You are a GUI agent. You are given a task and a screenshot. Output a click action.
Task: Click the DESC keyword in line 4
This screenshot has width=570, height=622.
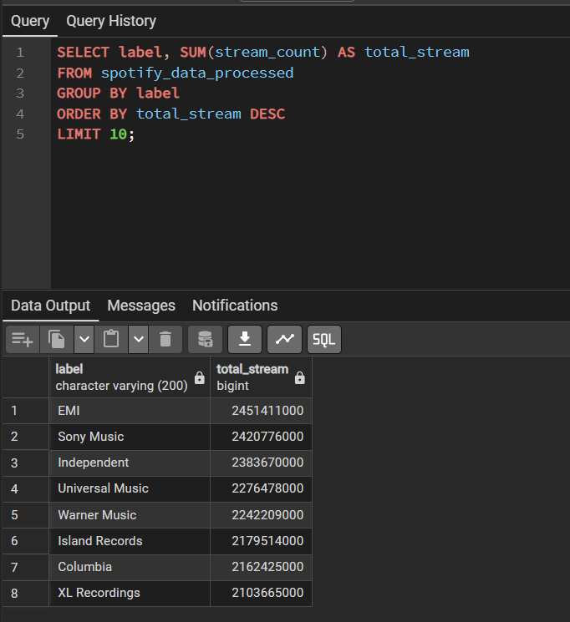point(267,114)
